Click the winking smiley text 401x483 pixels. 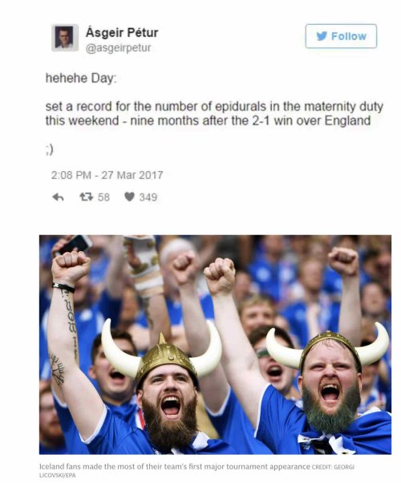pyautogui.click(x=49, y=150)
